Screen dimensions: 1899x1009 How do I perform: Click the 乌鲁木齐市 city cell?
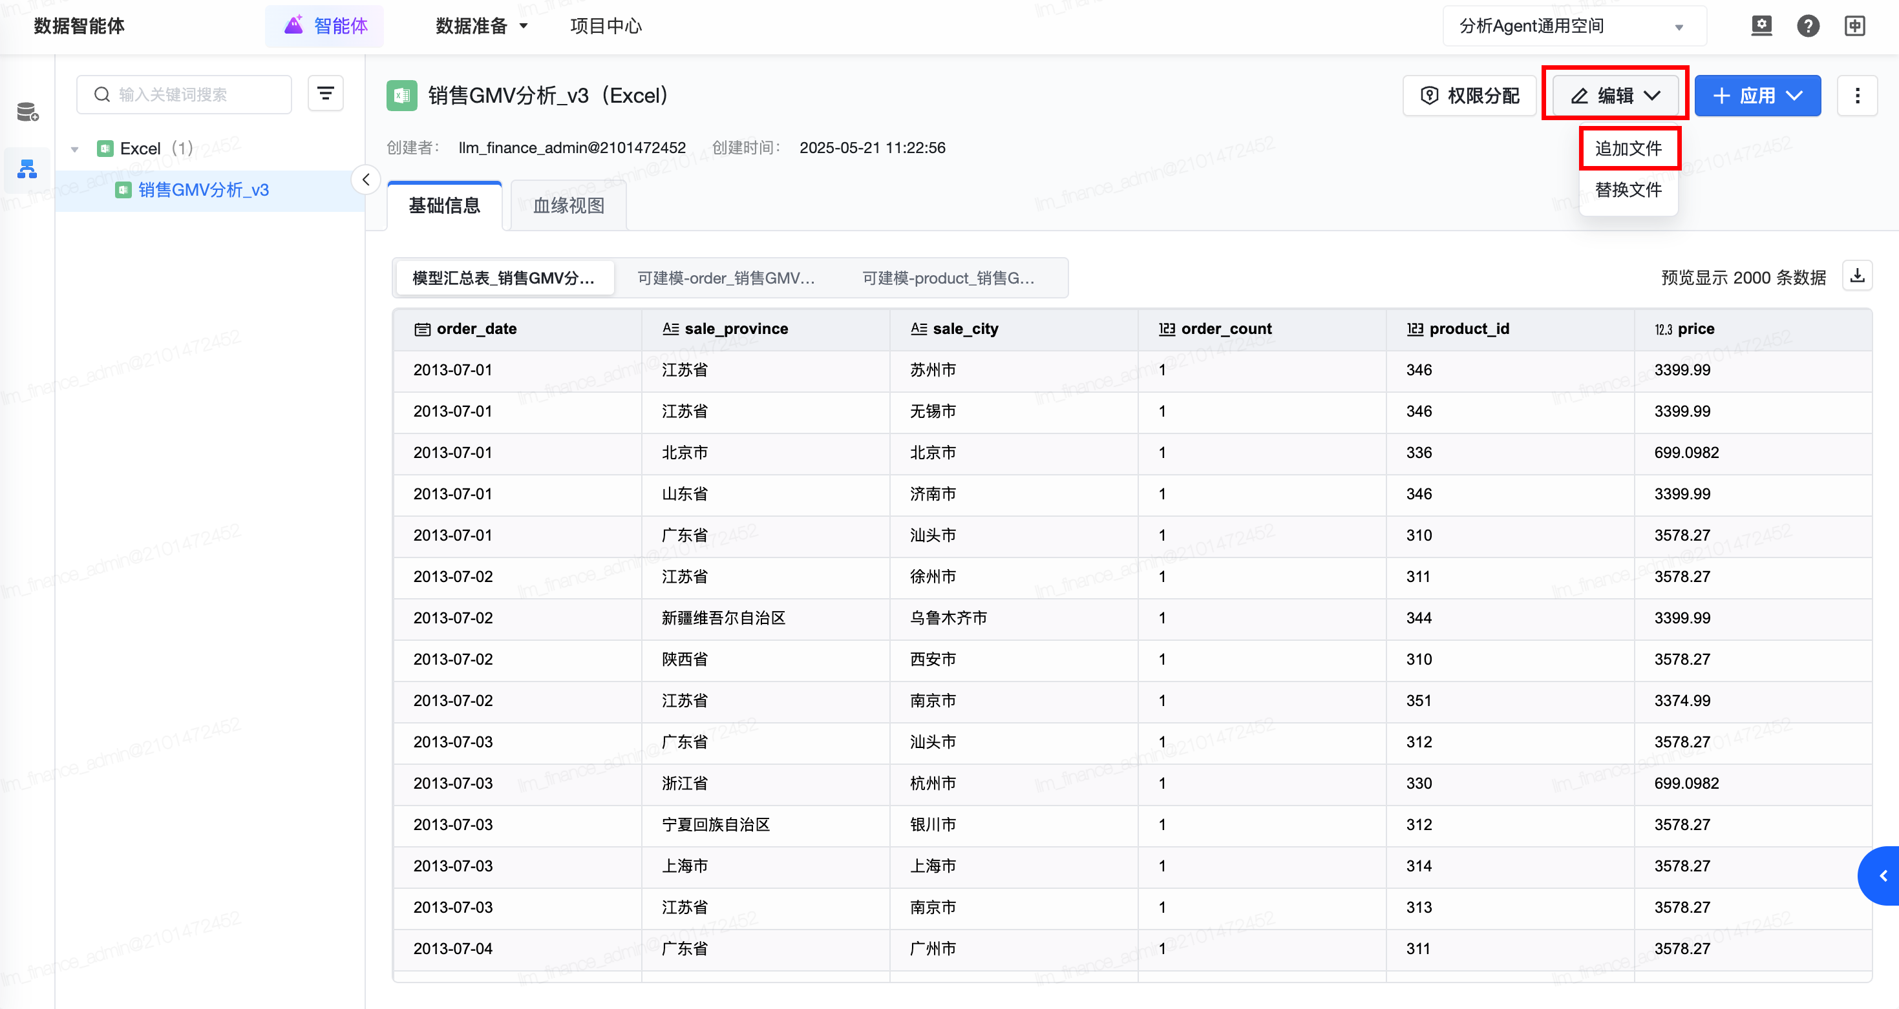(x=1013, y=619)
